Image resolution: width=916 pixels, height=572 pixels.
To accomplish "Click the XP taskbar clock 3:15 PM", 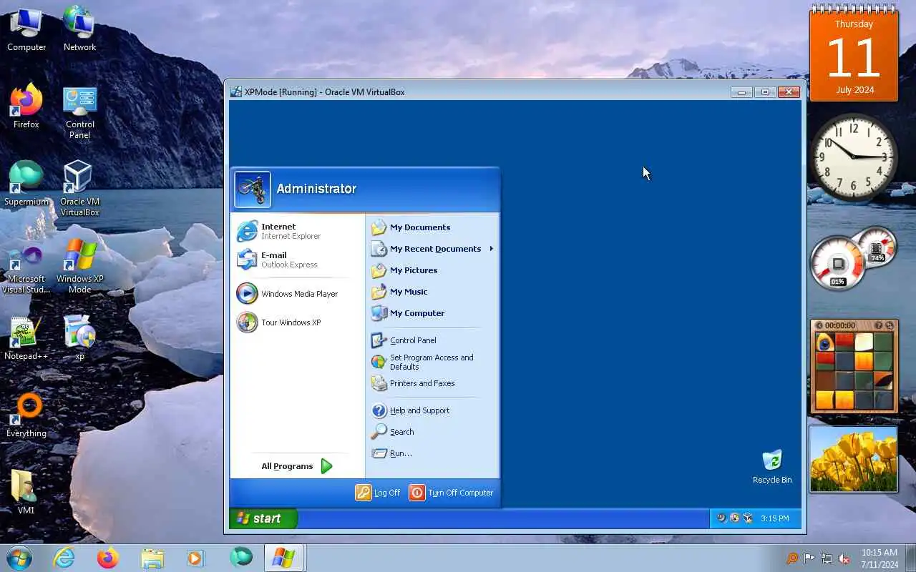I will 774,518.
